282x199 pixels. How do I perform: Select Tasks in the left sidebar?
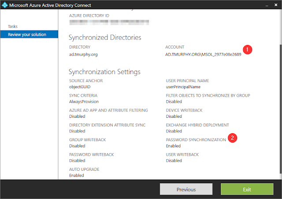pyautogui.click(x=13, y=26)
